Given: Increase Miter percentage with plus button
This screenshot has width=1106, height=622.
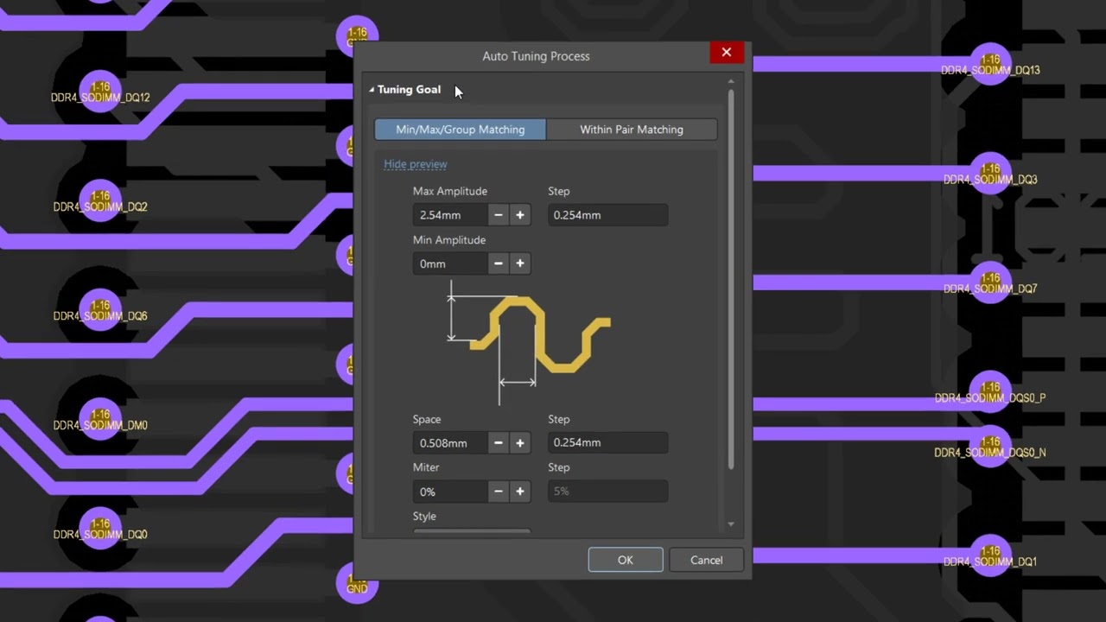Looking at the screenshot, I should [x=519, y=492].
